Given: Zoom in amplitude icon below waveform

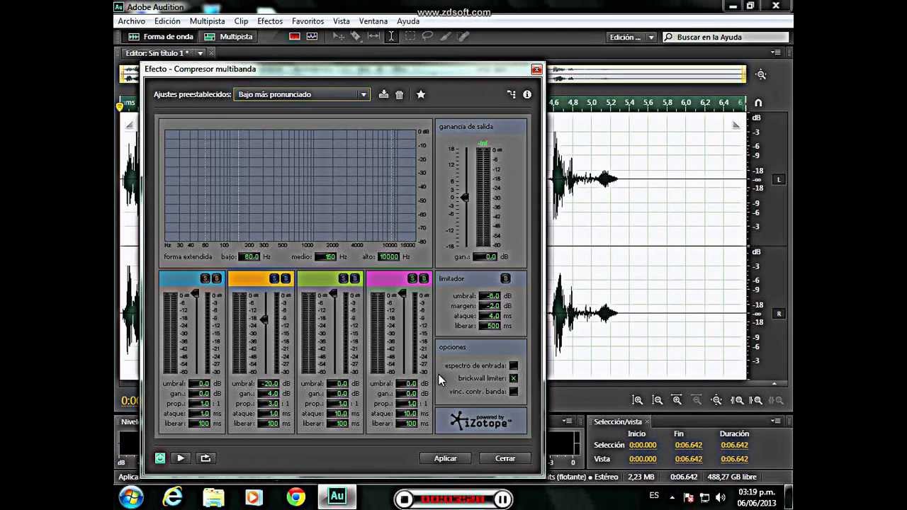Looking at the screenshot, I should click(638, 400).
